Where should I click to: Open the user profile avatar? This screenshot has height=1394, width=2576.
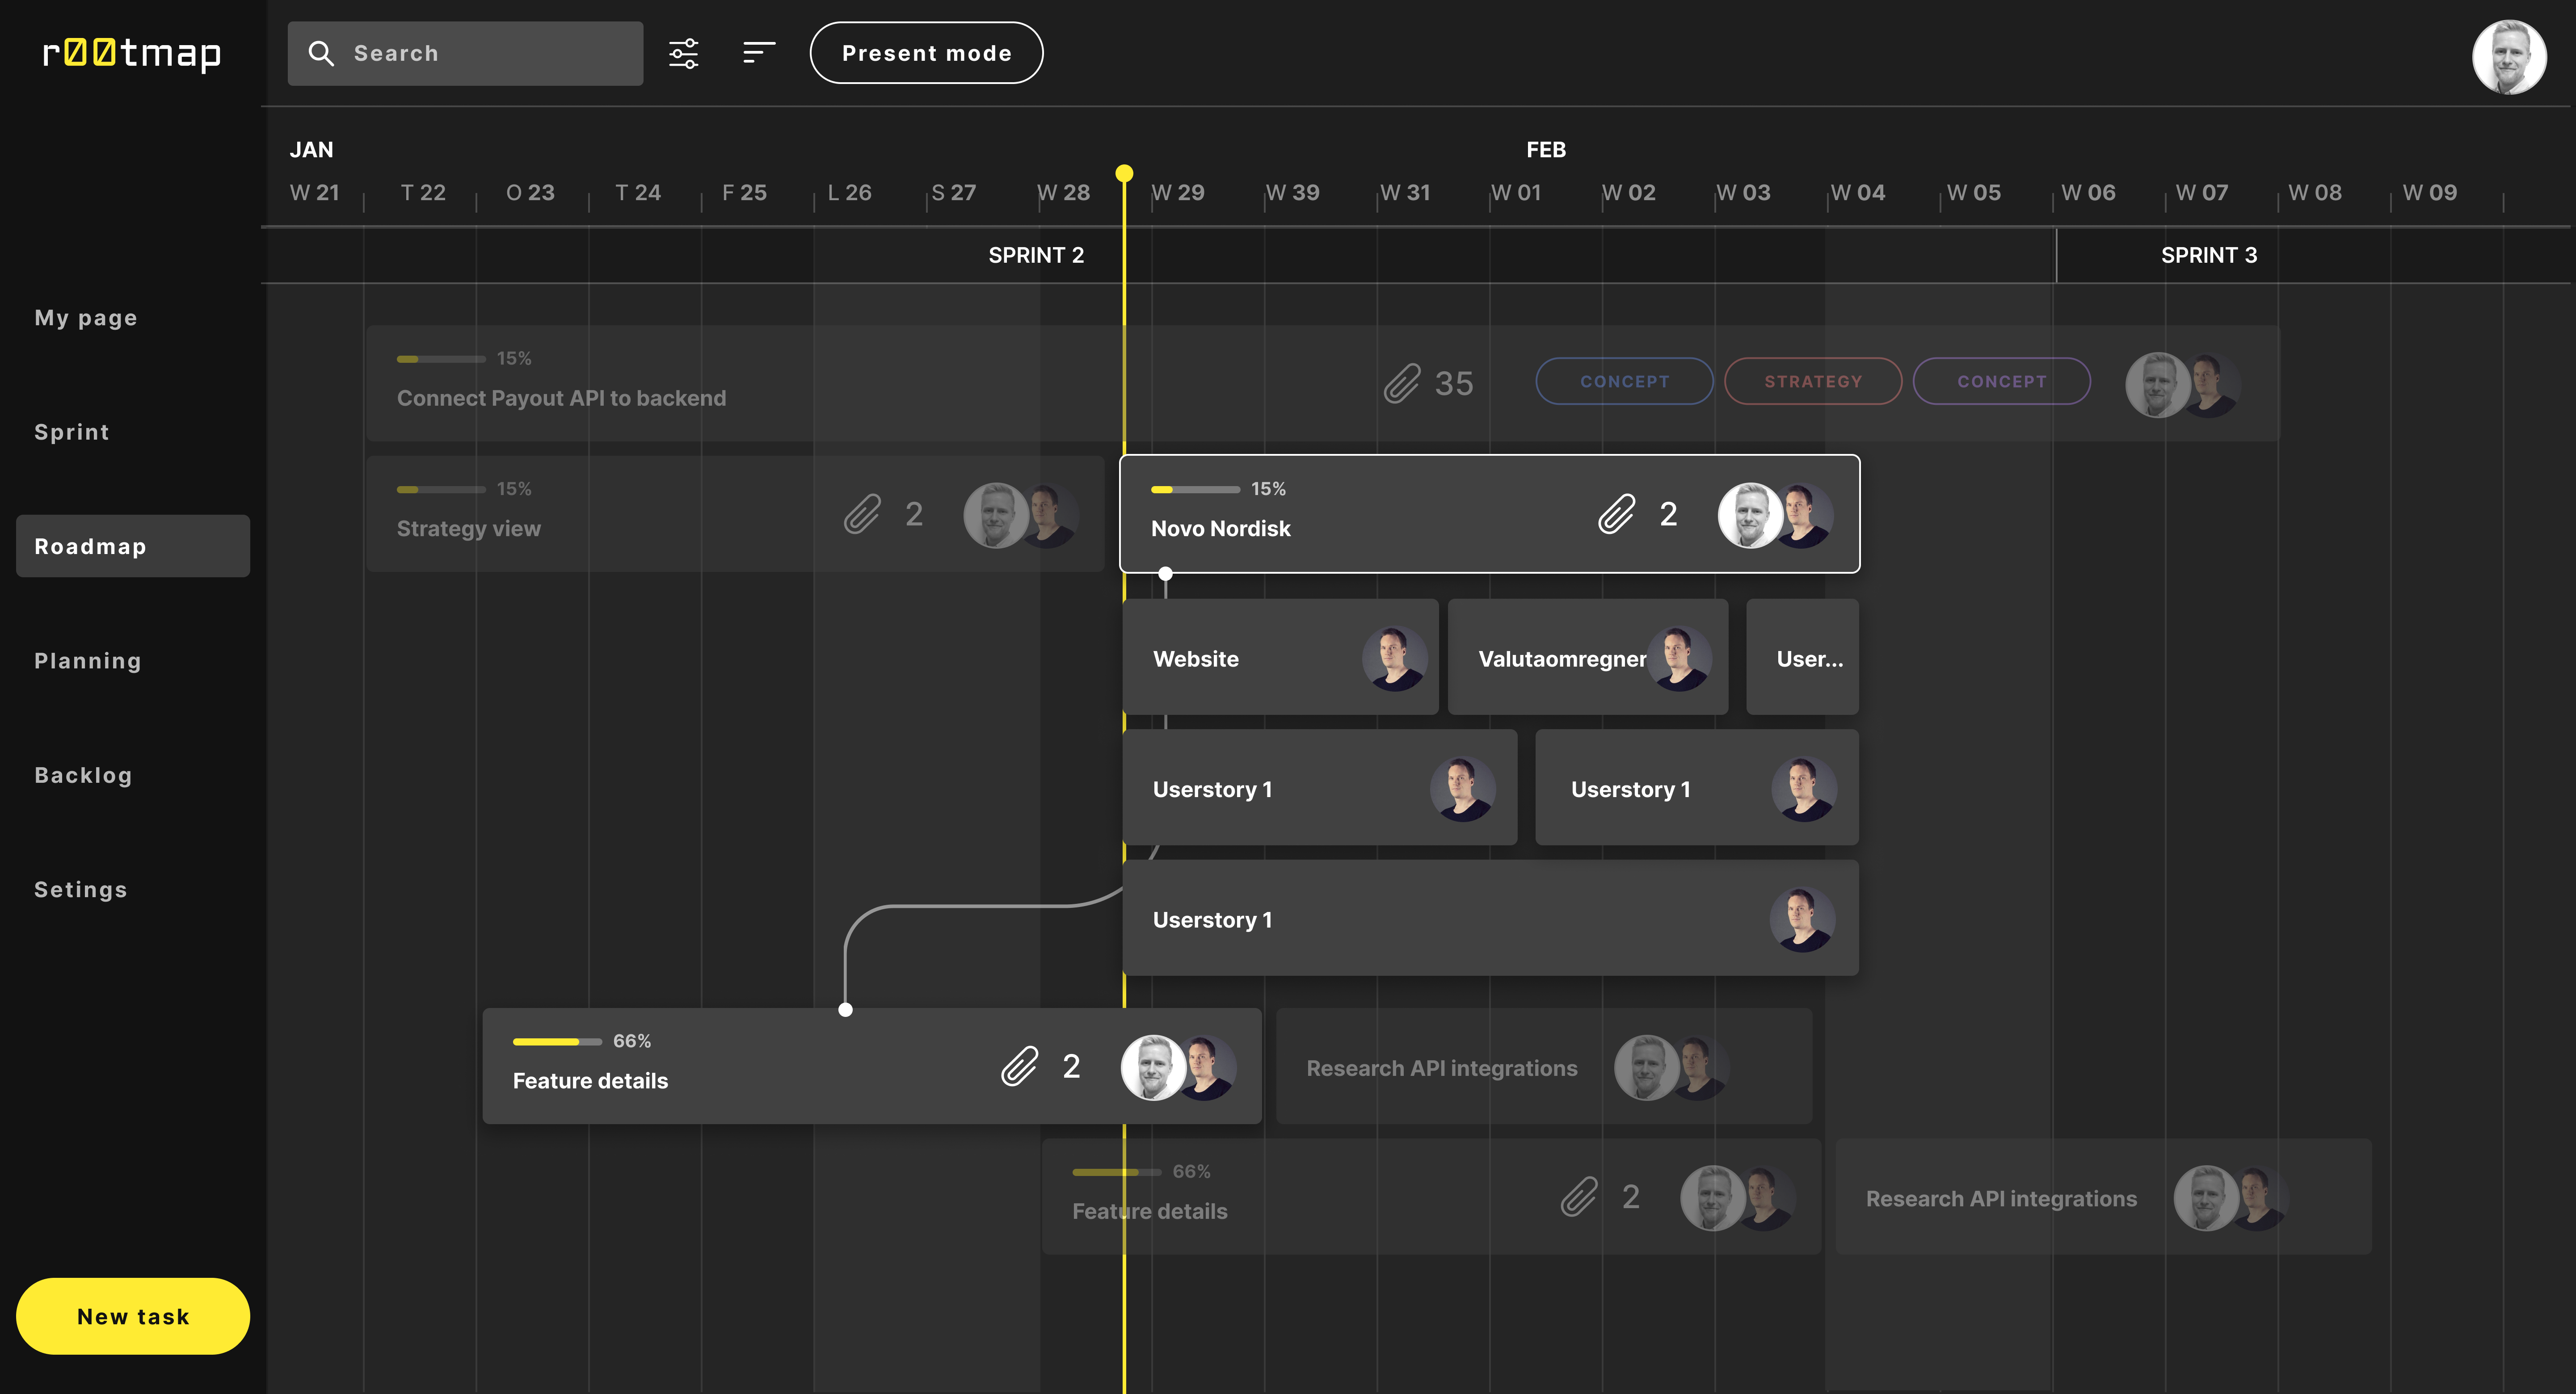coord(2509,57)
